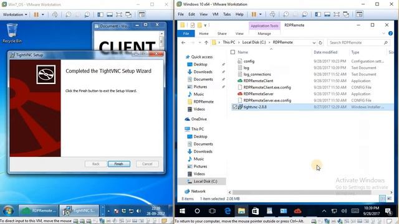Refresh the RDPRemote folder view
Screen dimensions: 399x224
(x=320, y=43)
